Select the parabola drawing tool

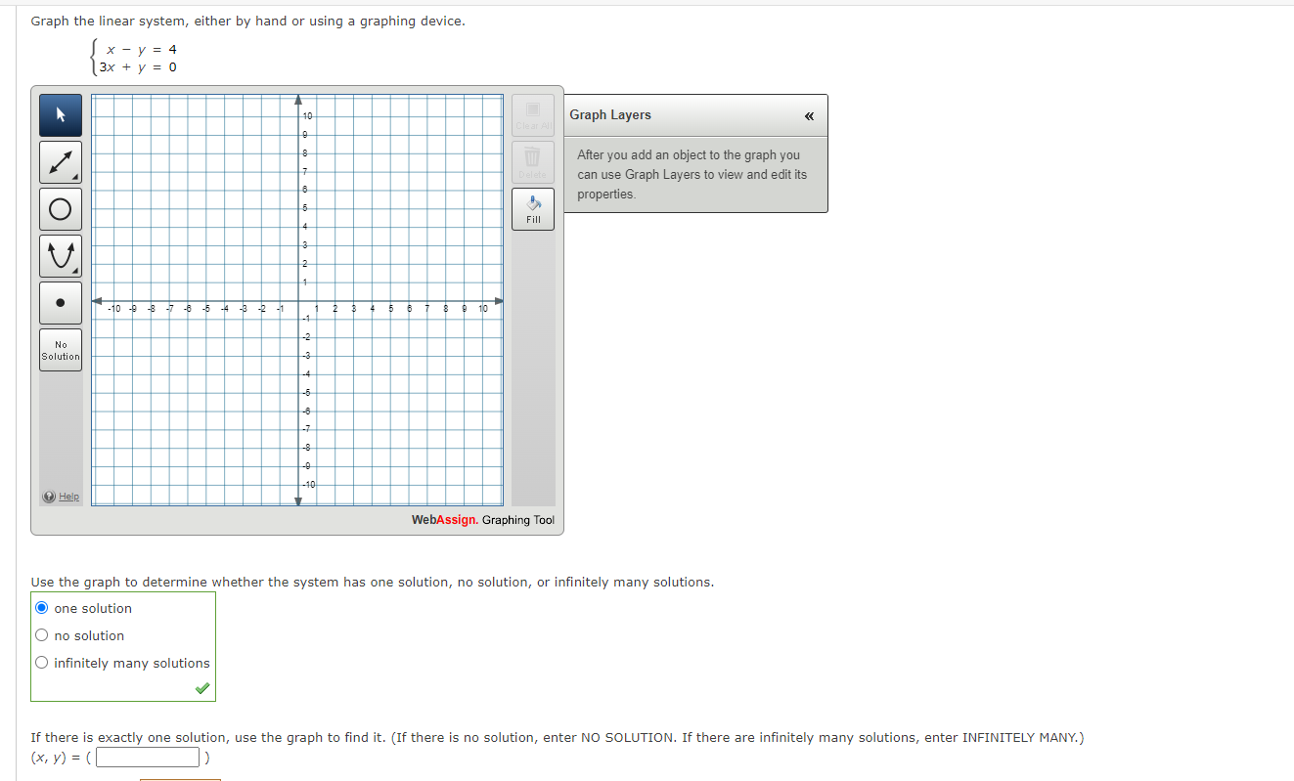pos(60,255)
